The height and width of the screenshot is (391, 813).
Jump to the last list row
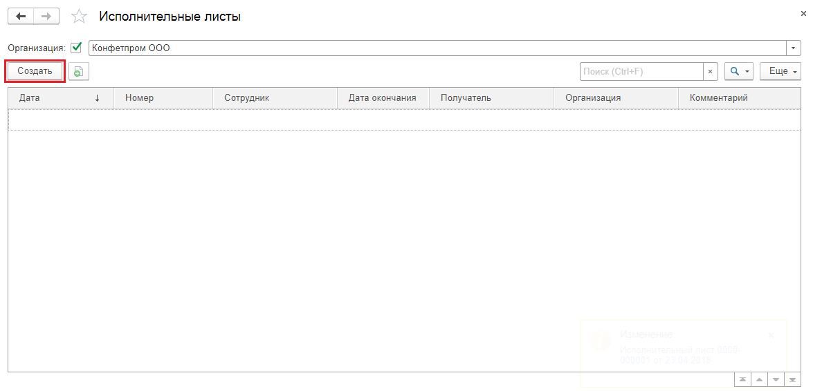[793, 380]
